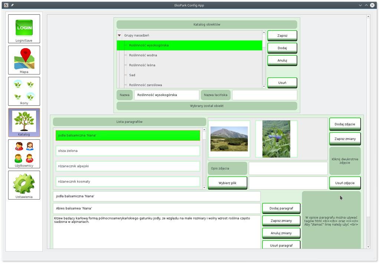Click the Usuń button
380x264 pixels.
(x=282, y=83)
